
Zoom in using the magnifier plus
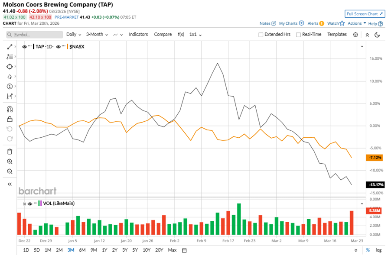(10, 162)
